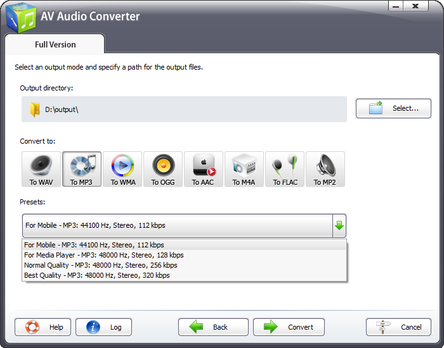444x348 pixels.
Task: Select the To OGG output icon
Action: click(x=163, y=169)
